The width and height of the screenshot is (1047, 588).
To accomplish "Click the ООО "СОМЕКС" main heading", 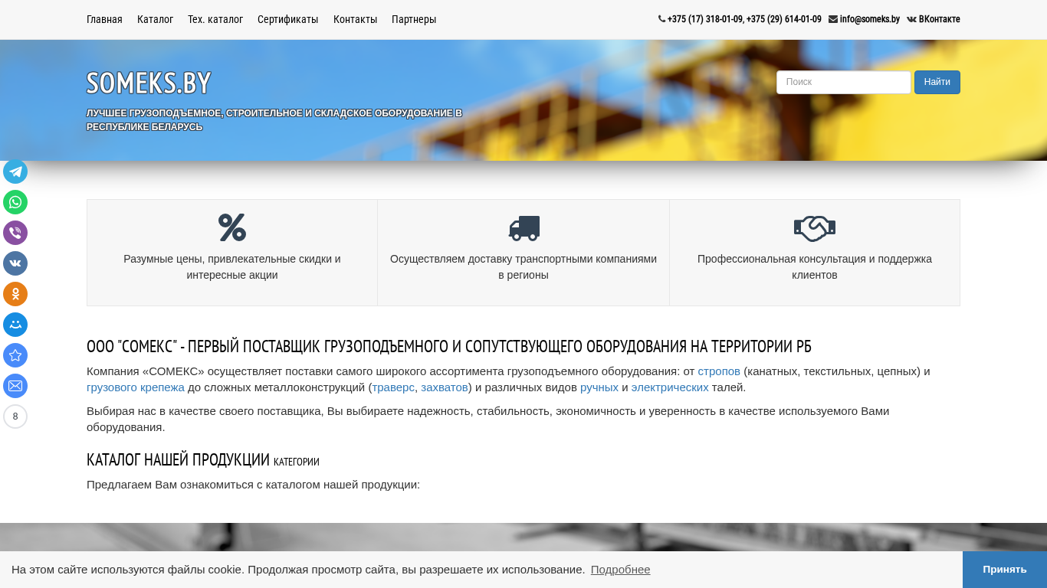I will tap(449, 346).
